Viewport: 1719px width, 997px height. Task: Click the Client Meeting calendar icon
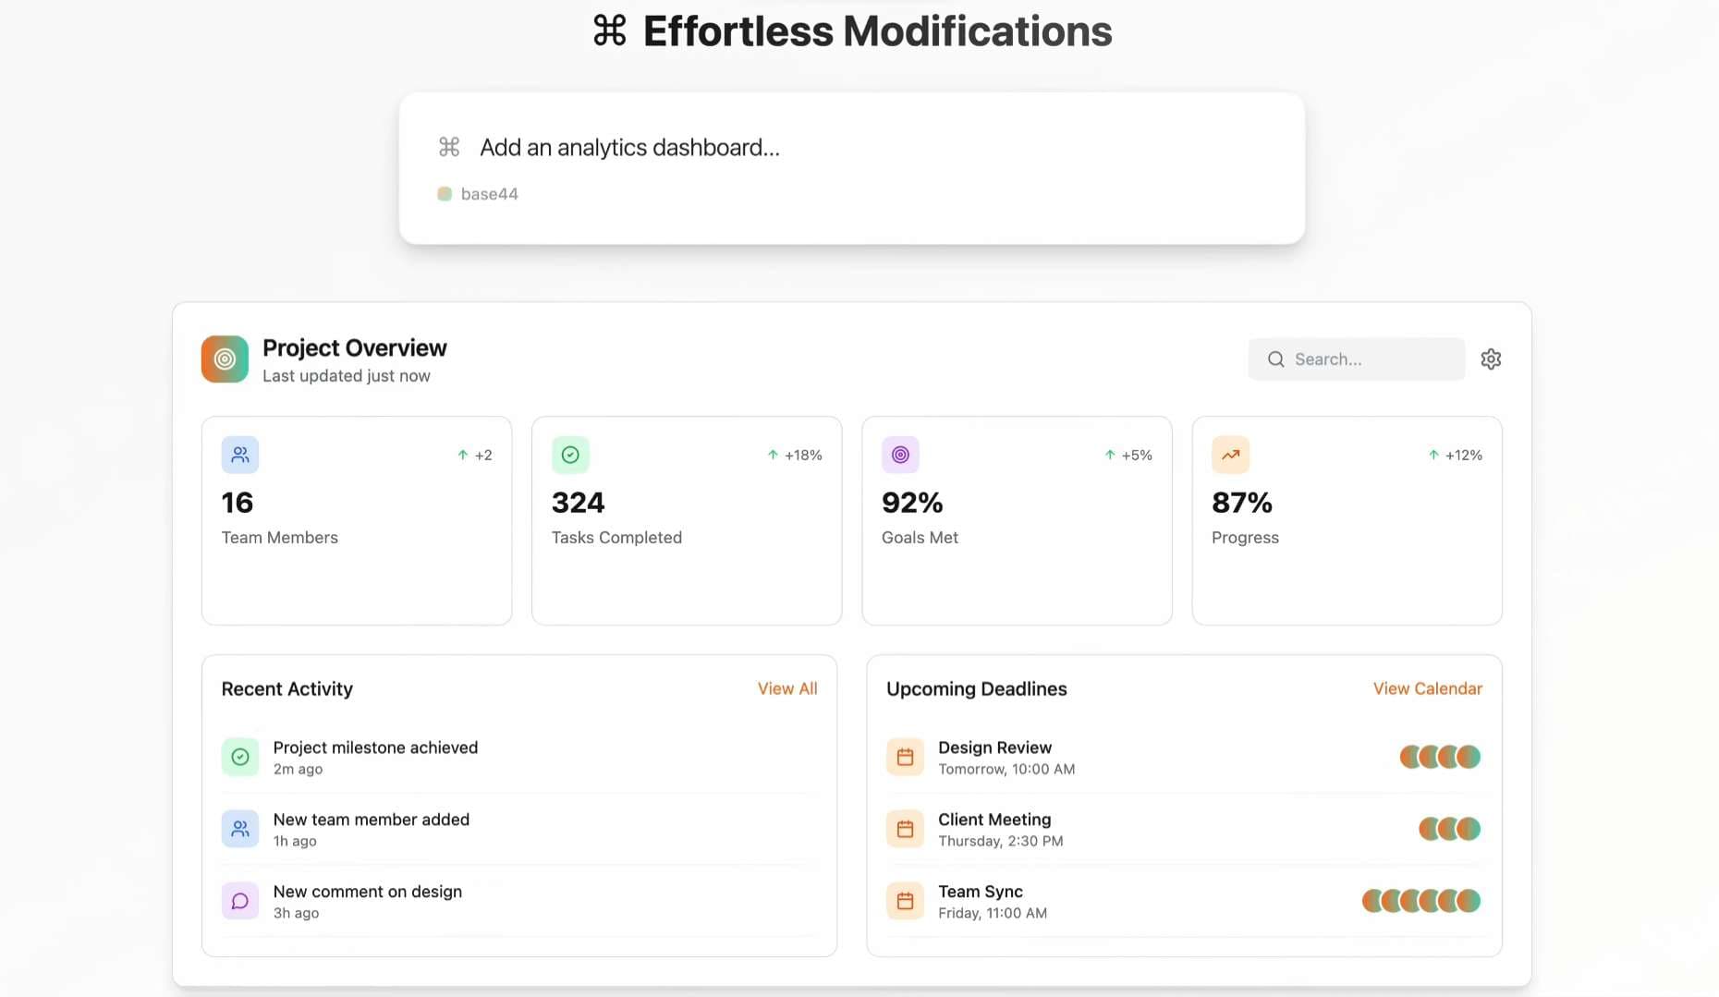(905, 829)
